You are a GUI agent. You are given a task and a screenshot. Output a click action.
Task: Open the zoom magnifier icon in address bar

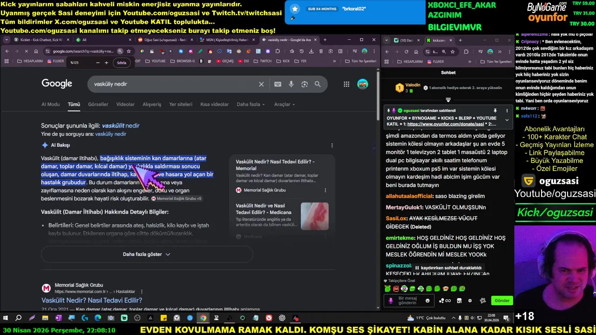[120, 51]
